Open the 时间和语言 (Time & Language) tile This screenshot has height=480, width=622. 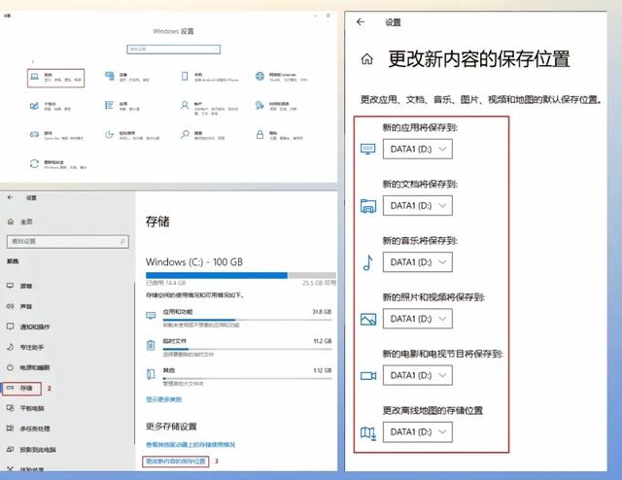pyautogui.click(x=276, y=106)
